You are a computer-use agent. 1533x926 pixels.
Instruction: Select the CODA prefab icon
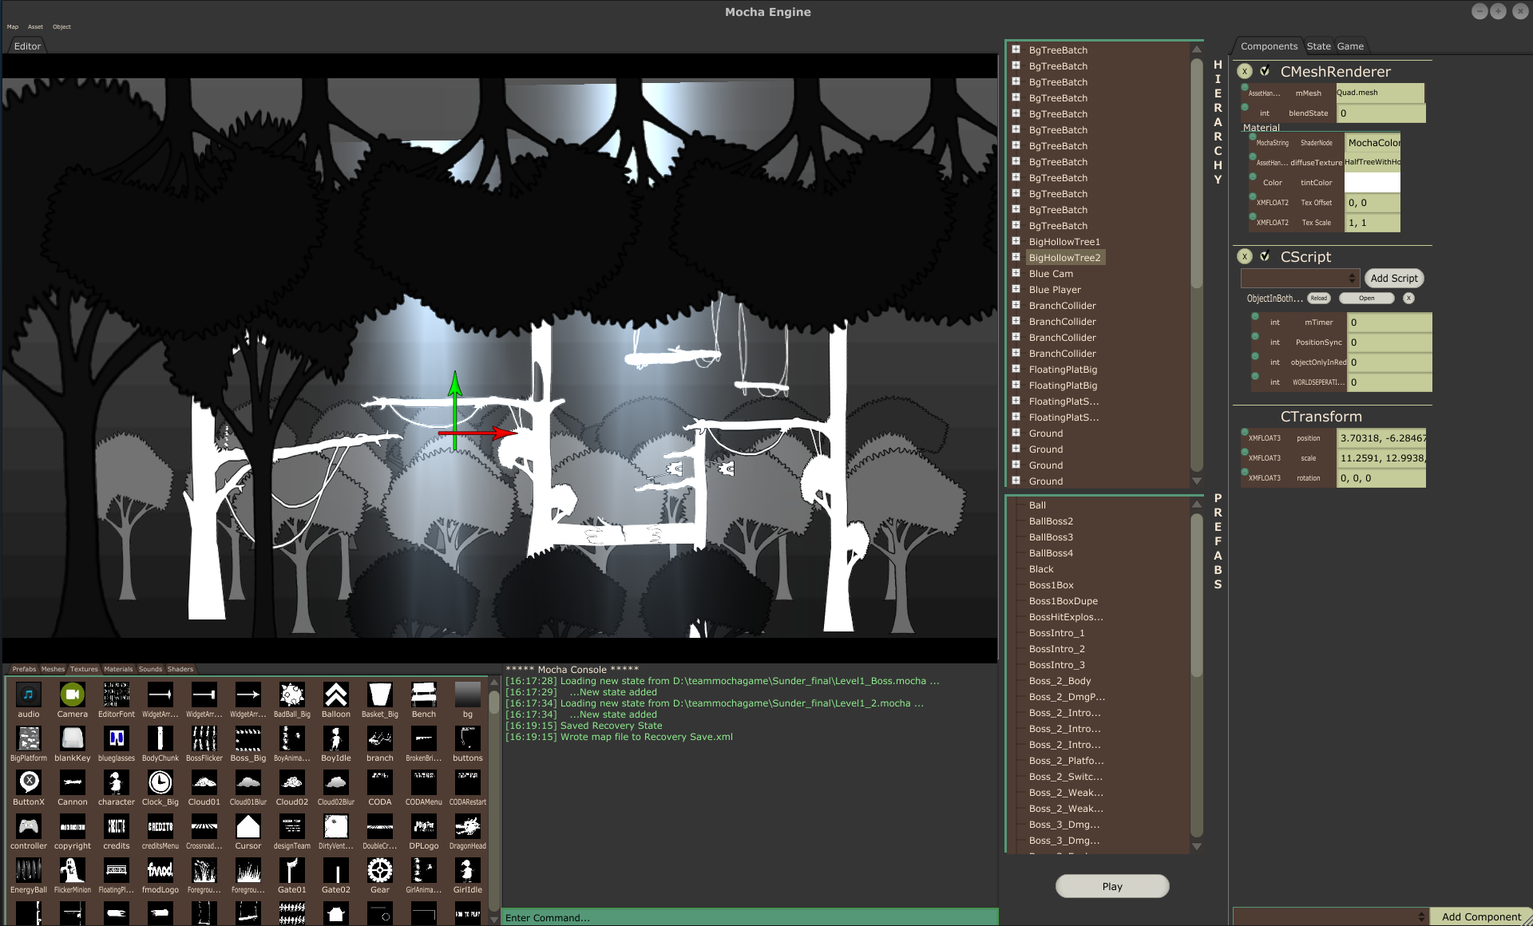(x=380, y=782)
